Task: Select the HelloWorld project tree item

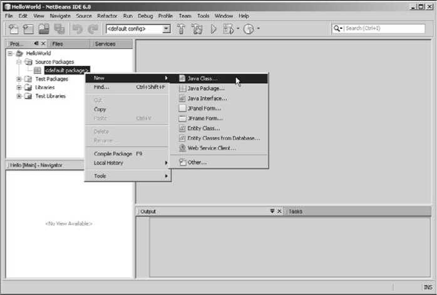Action: click(x=38, y=53)
